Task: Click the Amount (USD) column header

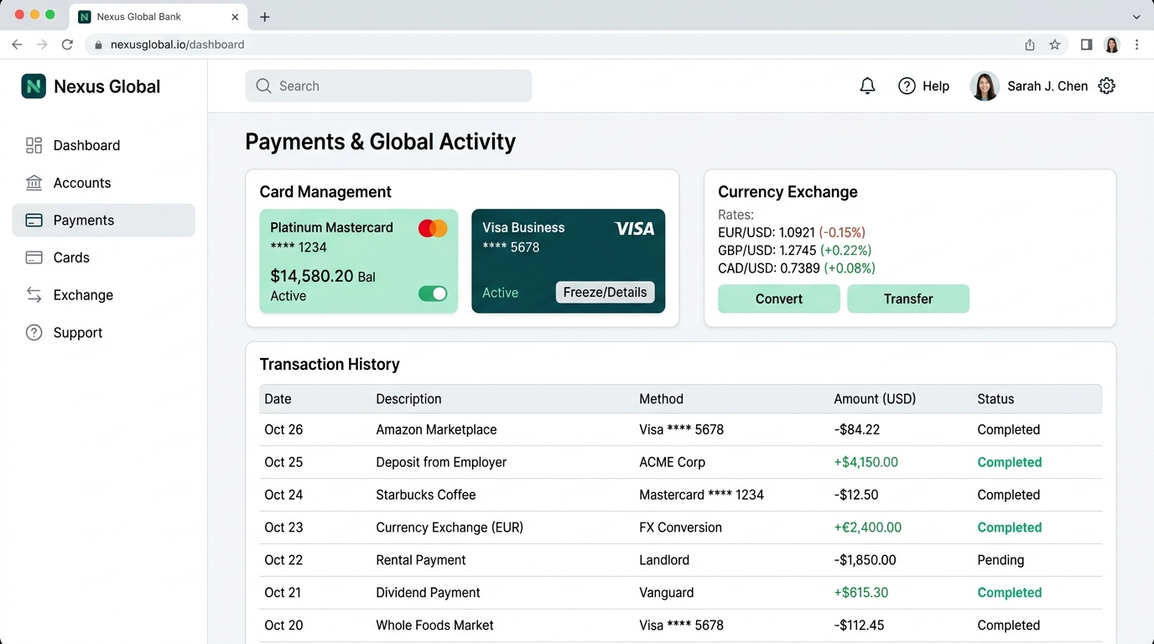Action: 875,399
